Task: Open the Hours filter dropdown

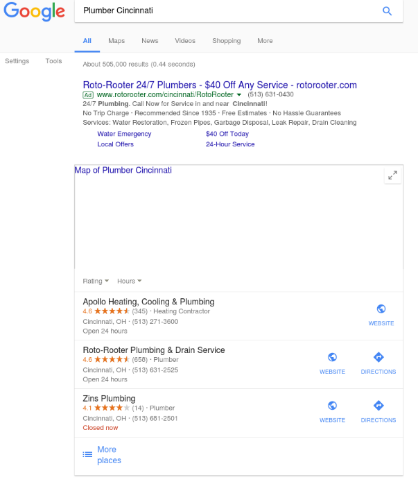Action: 129,281
